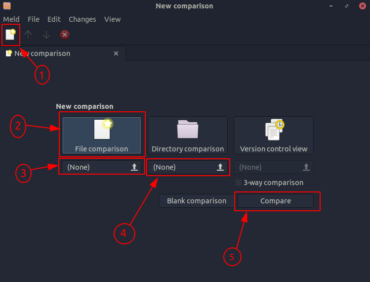Open the File menu
This screenshot has width=370, height=282.
(34, 19)
